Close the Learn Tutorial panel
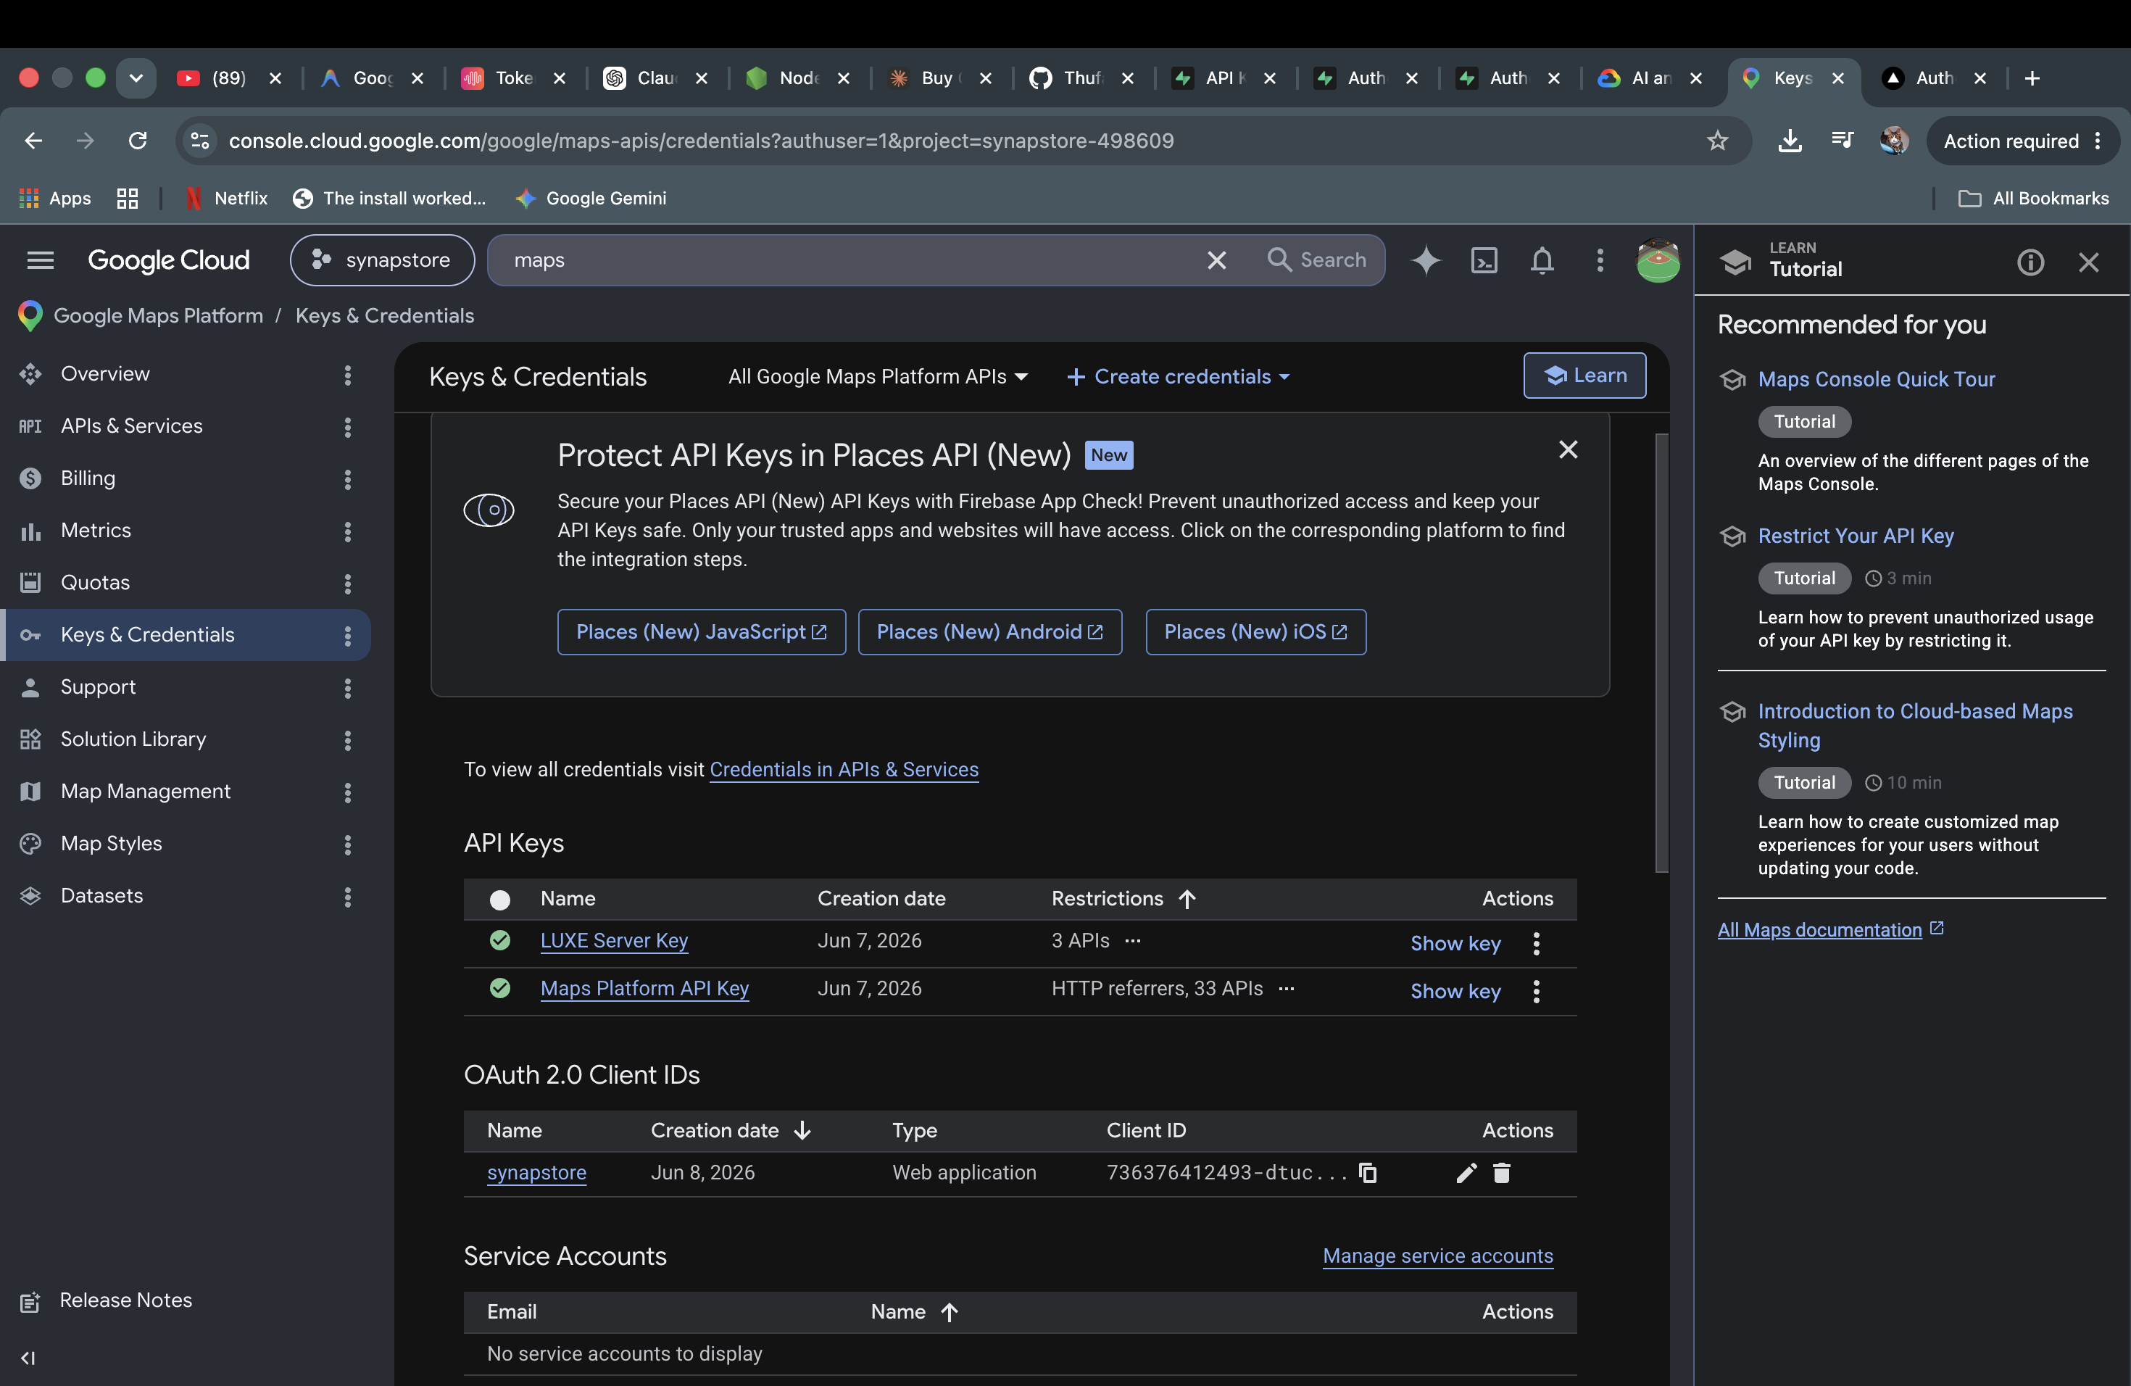Image resolution: width=2131 pixels, height=1386 pixels. (2088, 262)
